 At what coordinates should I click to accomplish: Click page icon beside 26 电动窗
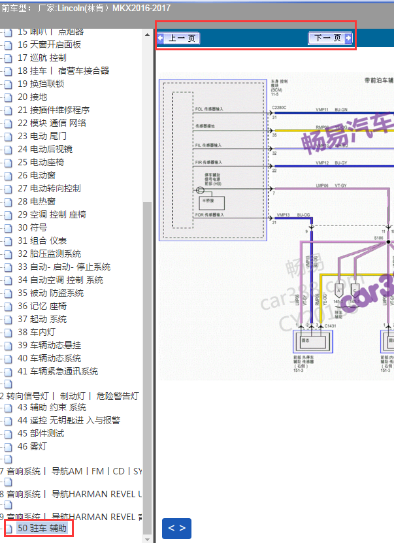(8, 176)
